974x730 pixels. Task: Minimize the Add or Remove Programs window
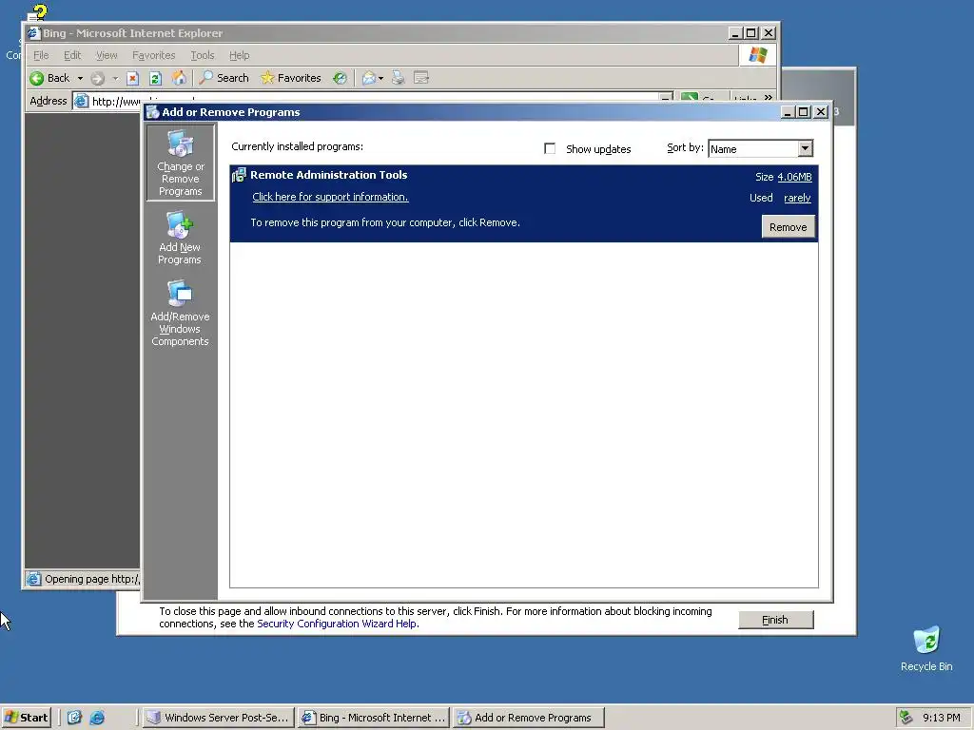[x=788, y=112]
